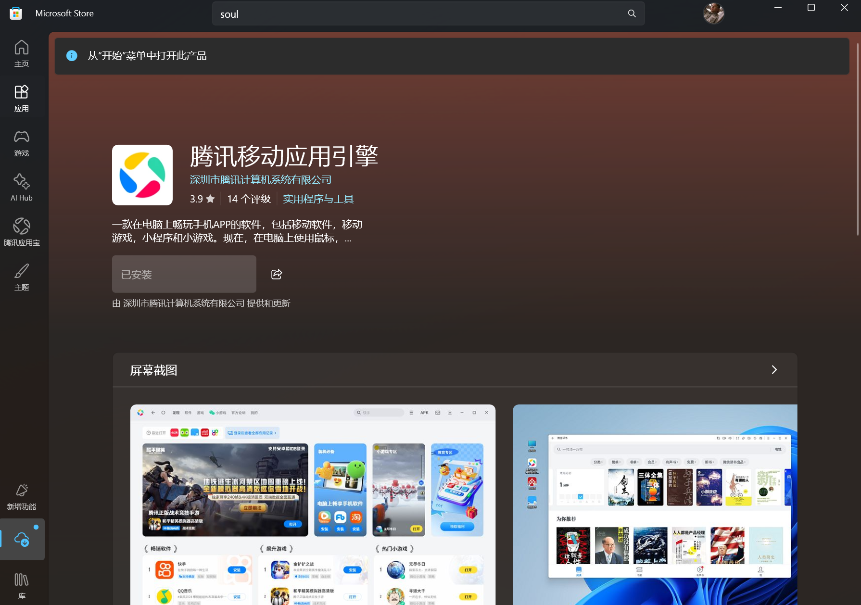The width and height of the screenshot is (861, 605).
Task: Switch to the 应用 tab
Action: pos(22,97)
